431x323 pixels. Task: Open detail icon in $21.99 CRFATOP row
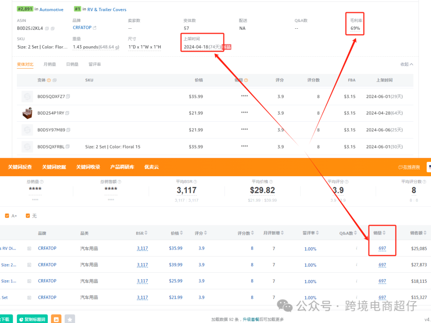[x=29, y=298]
